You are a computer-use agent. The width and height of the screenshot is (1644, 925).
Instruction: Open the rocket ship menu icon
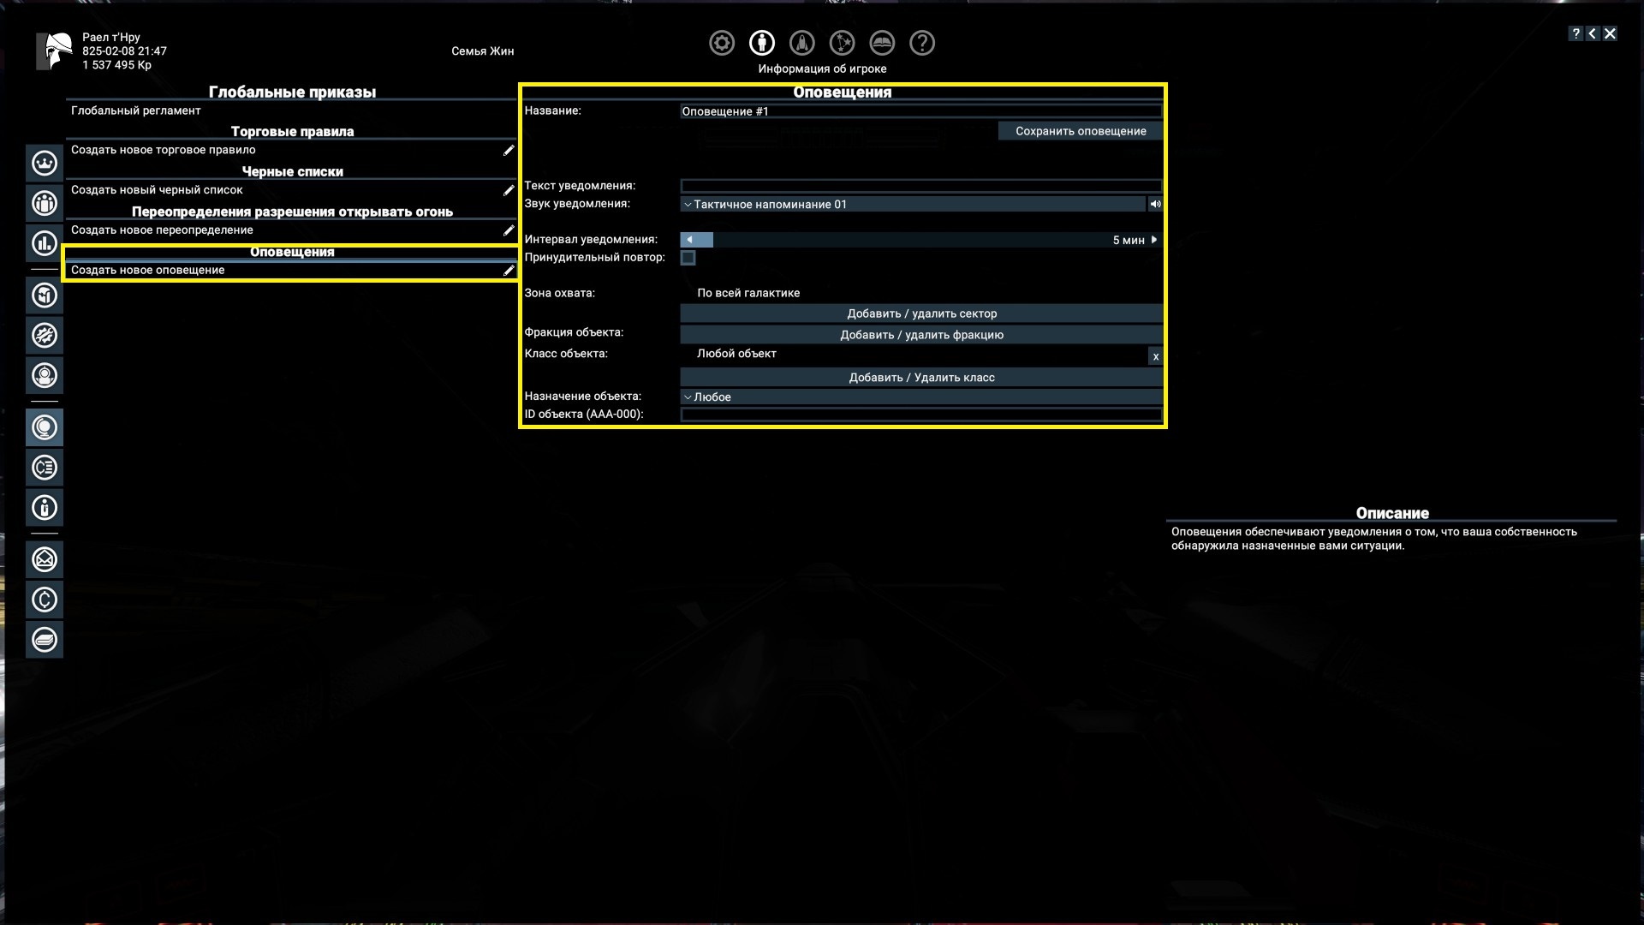tap(801, 43)
